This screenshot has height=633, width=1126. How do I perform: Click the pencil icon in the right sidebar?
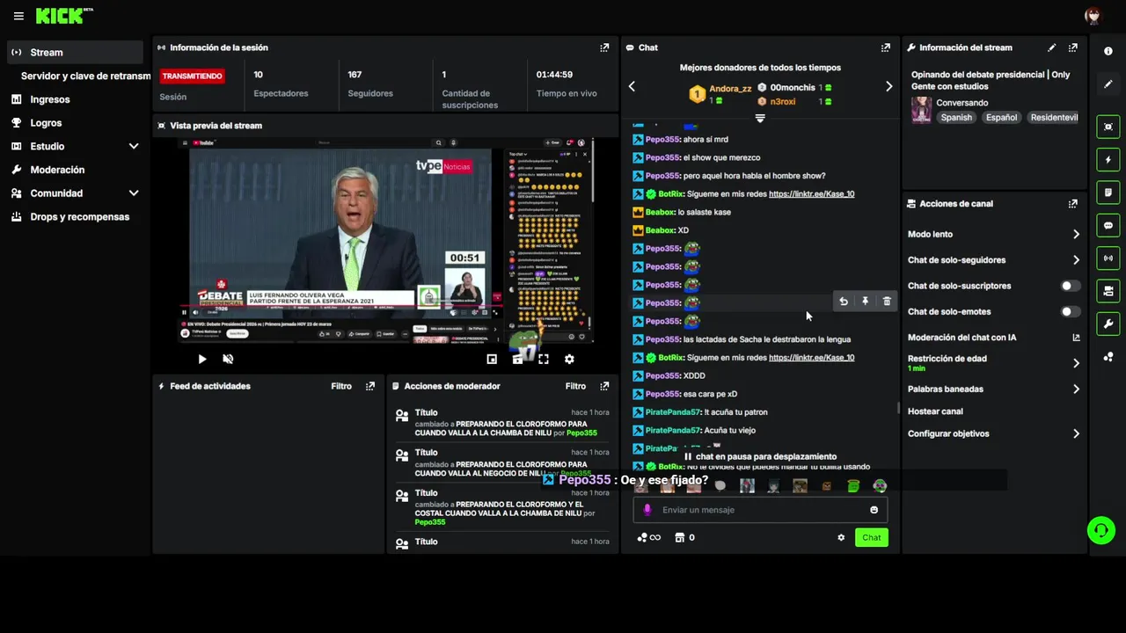pos(1108,84)
